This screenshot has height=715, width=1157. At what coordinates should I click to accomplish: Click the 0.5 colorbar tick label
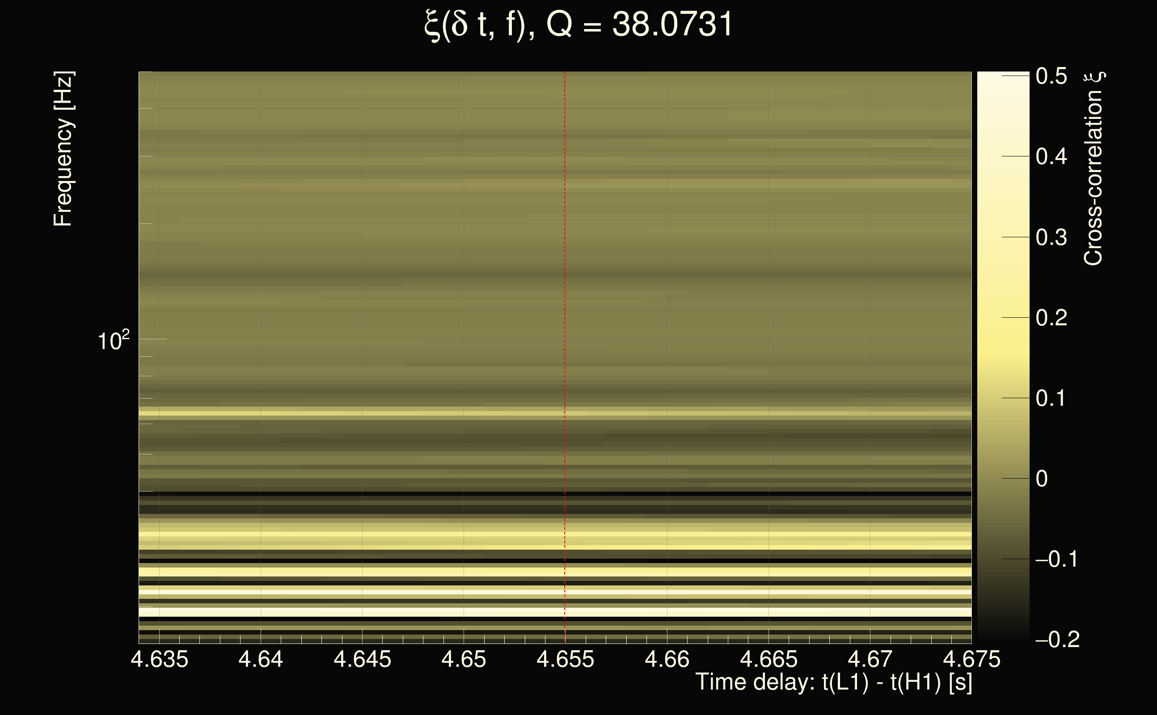(x=1051, y=76)
